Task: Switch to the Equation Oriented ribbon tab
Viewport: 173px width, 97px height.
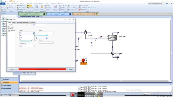Action: point(39,4)
